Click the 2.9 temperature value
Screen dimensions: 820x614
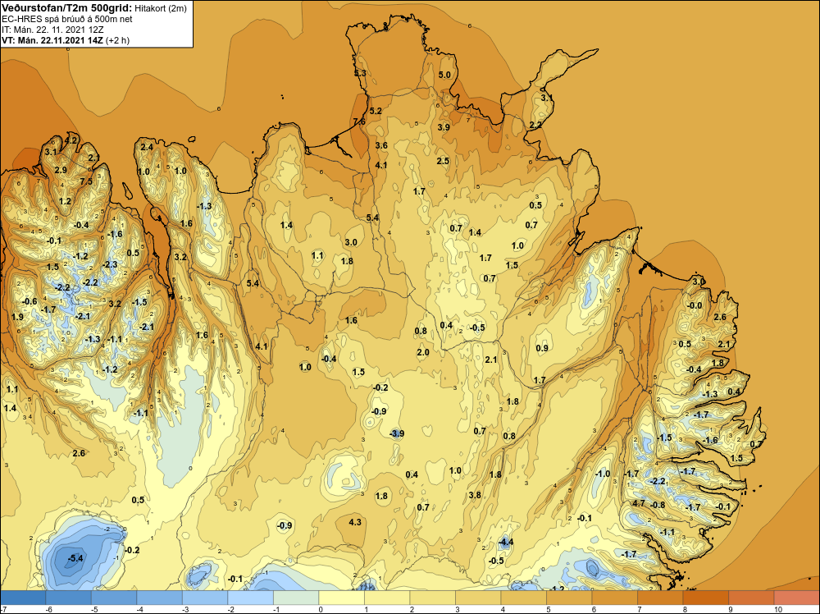click(x=61, y=170)
